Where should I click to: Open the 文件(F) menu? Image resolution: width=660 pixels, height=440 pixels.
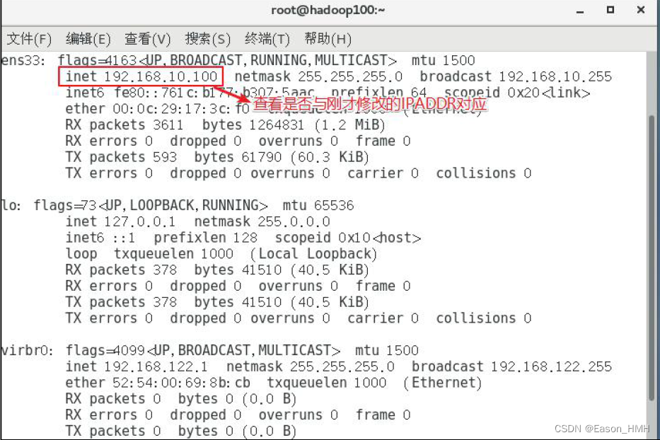[29, 38]
